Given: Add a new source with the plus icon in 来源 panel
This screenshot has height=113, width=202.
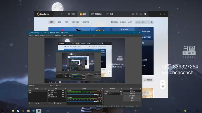Looking at the screenshot, I should point(49,103).
